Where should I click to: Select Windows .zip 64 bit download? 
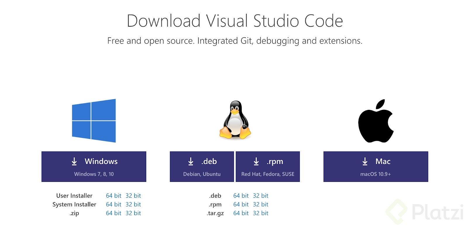point(113,213)
